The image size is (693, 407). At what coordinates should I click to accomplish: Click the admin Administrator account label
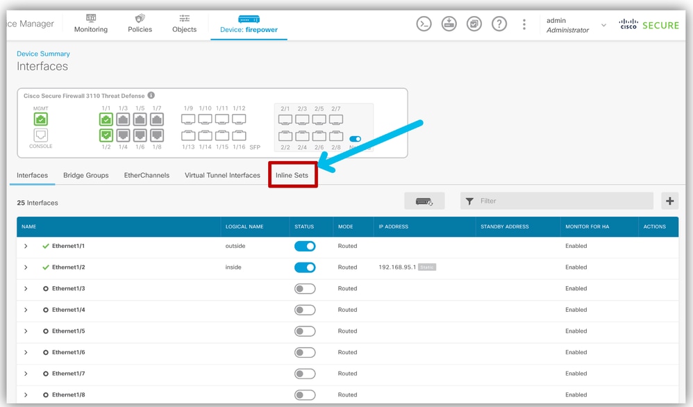point(567,25)
